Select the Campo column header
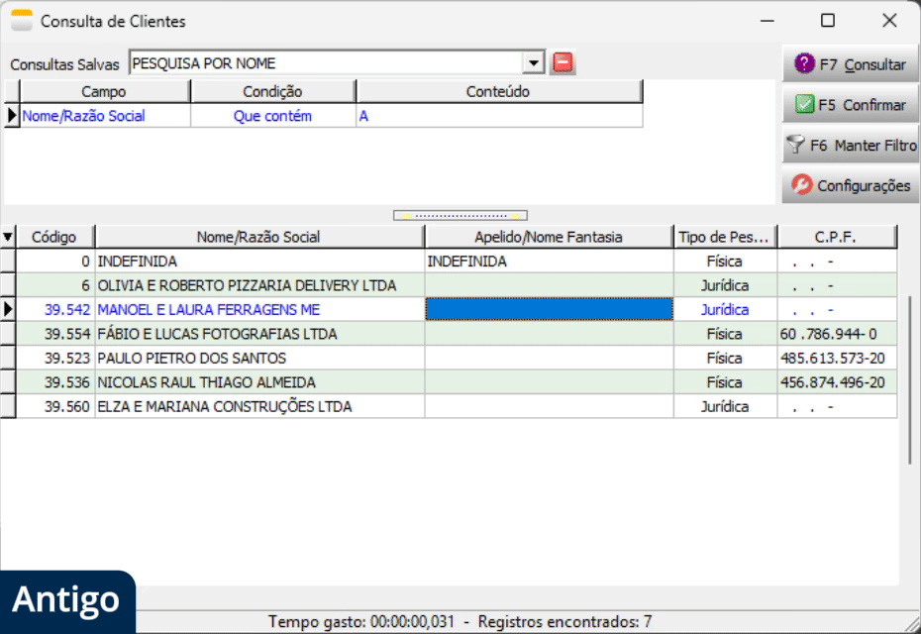 104,92
